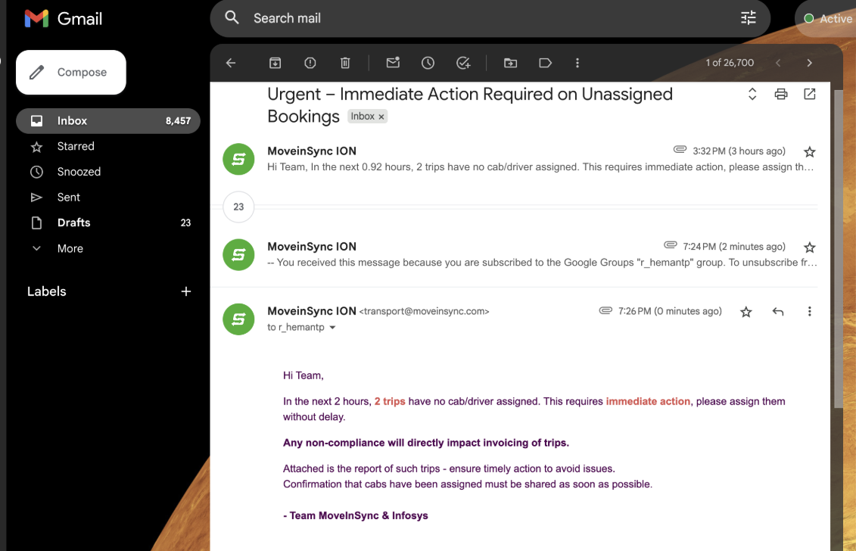
Task: Add the conversation to Tasks
Action: click(x=463, y=63)
